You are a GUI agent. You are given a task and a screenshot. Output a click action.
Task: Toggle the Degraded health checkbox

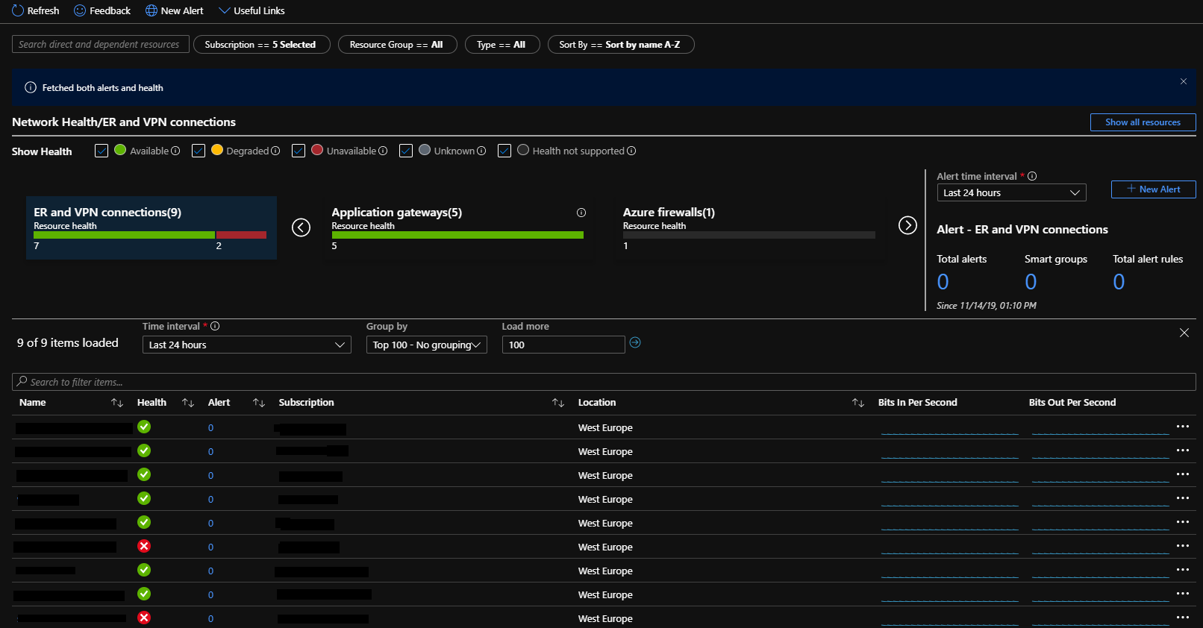(199, 151)
